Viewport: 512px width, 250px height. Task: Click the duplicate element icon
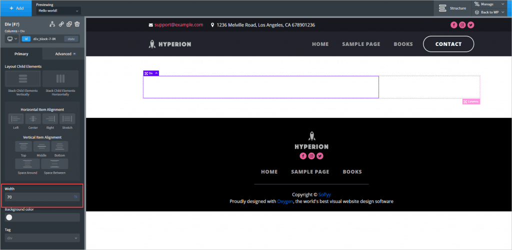(x=69, y=24)
